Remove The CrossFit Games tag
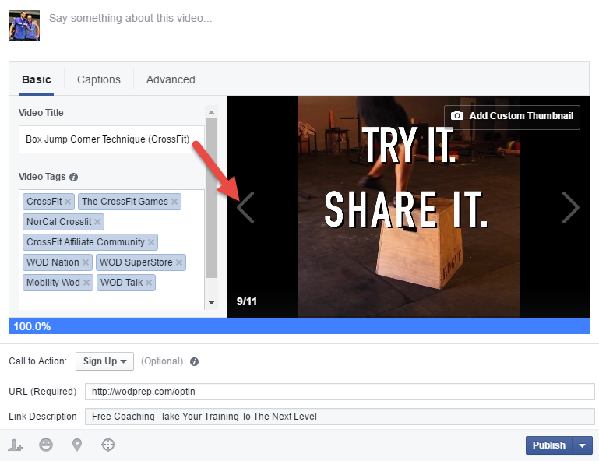The width and height of the screenshot is (599, 461). 174,202
